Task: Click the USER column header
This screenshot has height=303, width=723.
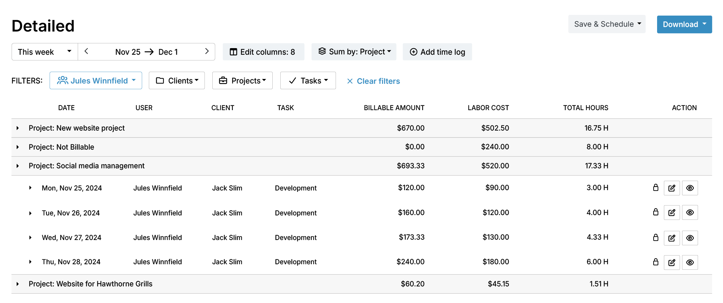Action: point(144,108)
